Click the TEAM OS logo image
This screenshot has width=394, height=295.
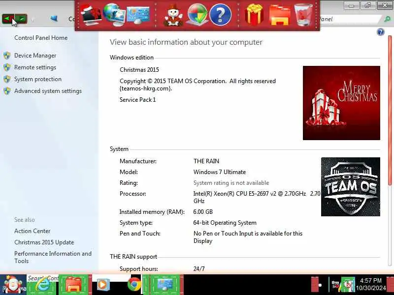click(x=351, y=187)
